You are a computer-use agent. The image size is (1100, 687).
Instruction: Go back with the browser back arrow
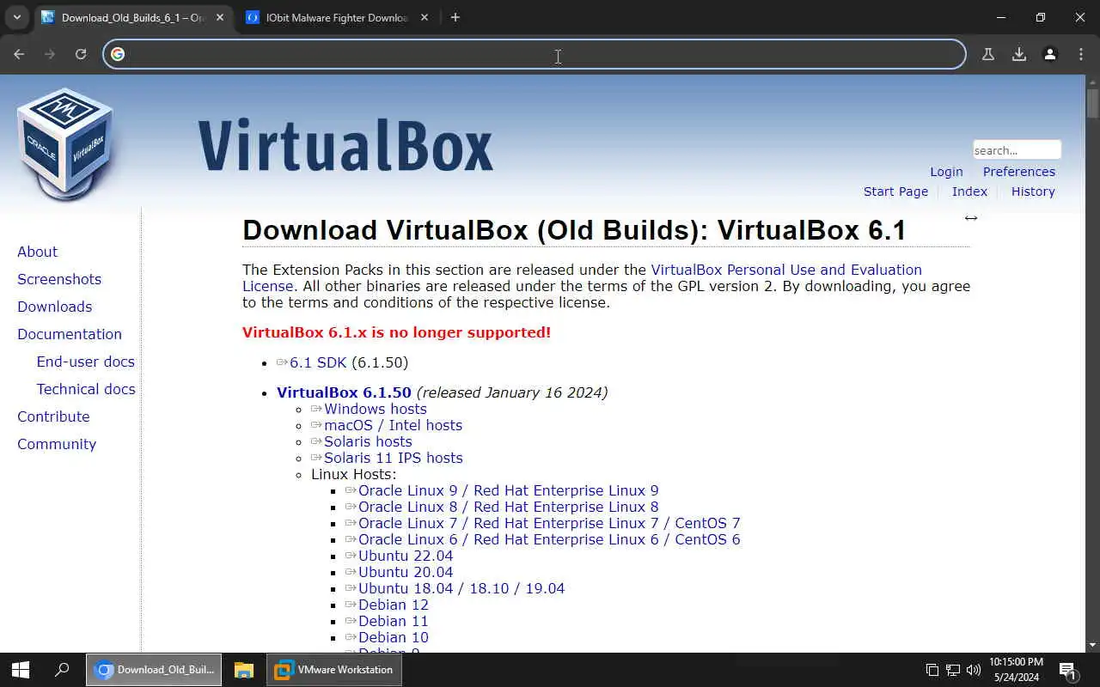click(19, 54)
